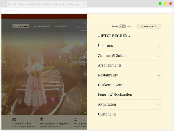Open the Gutscheine link in the top navigation
This screenshot has height=131, width=174.
point(61,26)
